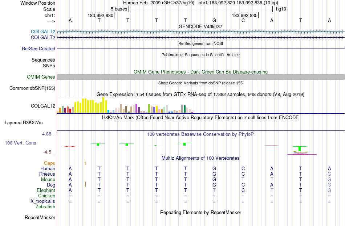Open the H3K27Ac Mark track title
Image resolution: width=345 pixels, height=226 pixels.
click(x=200, y=118)
